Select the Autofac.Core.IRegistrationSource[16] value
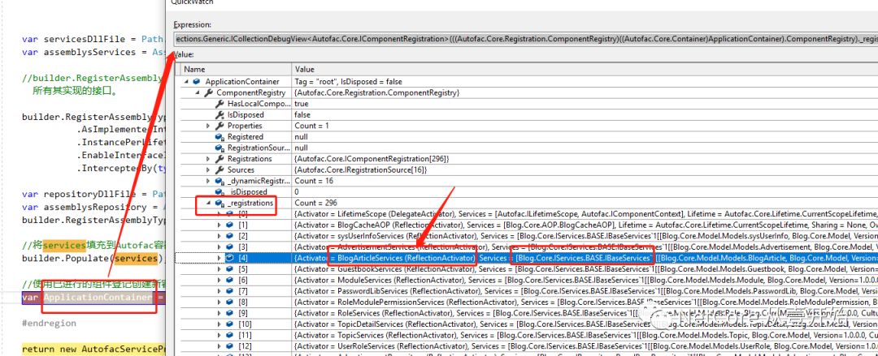878x356 pixels. pyautogui.click(x=361, y=170)
